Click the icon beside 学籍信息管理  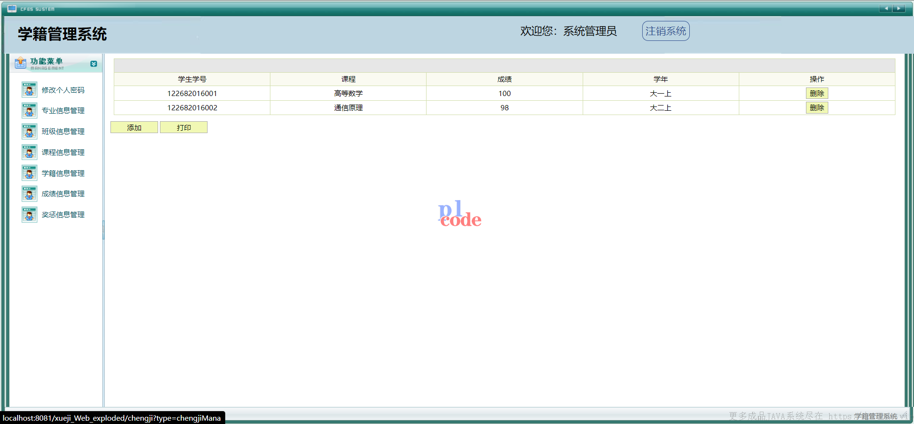tap(29, 173)
